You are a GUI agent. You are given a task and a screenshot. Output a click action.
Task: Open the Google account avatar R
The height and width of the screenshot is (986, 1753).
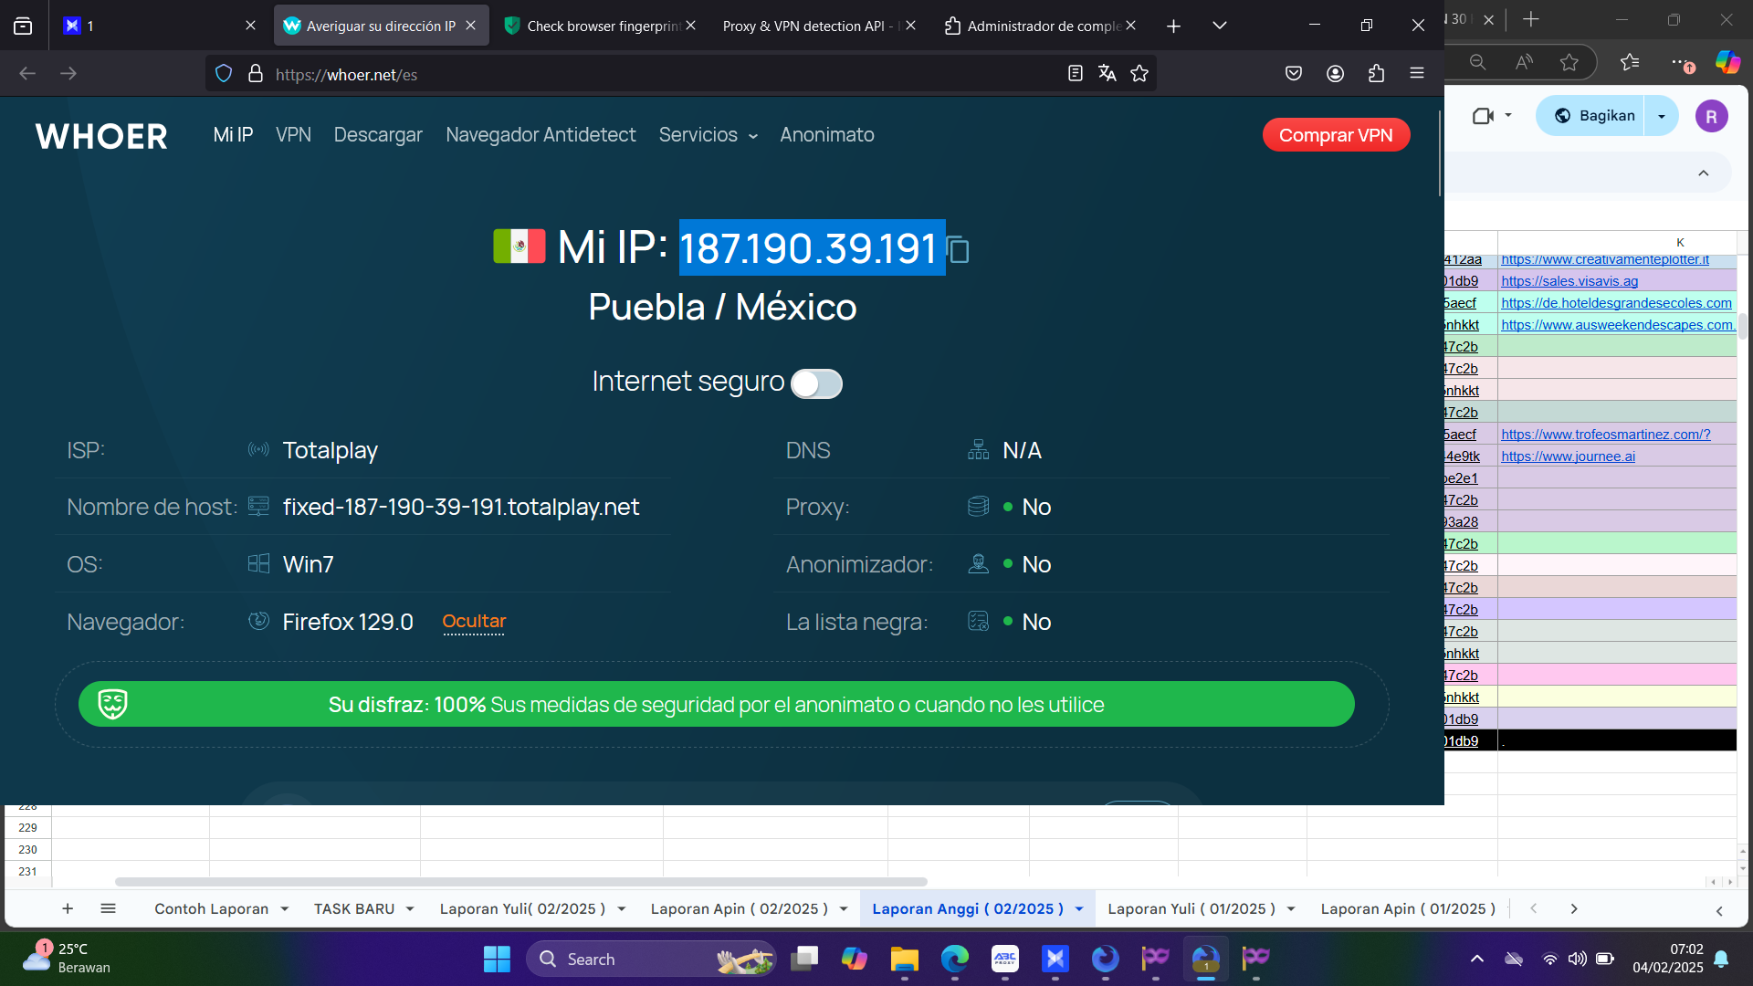click(x=1712, y=116)
